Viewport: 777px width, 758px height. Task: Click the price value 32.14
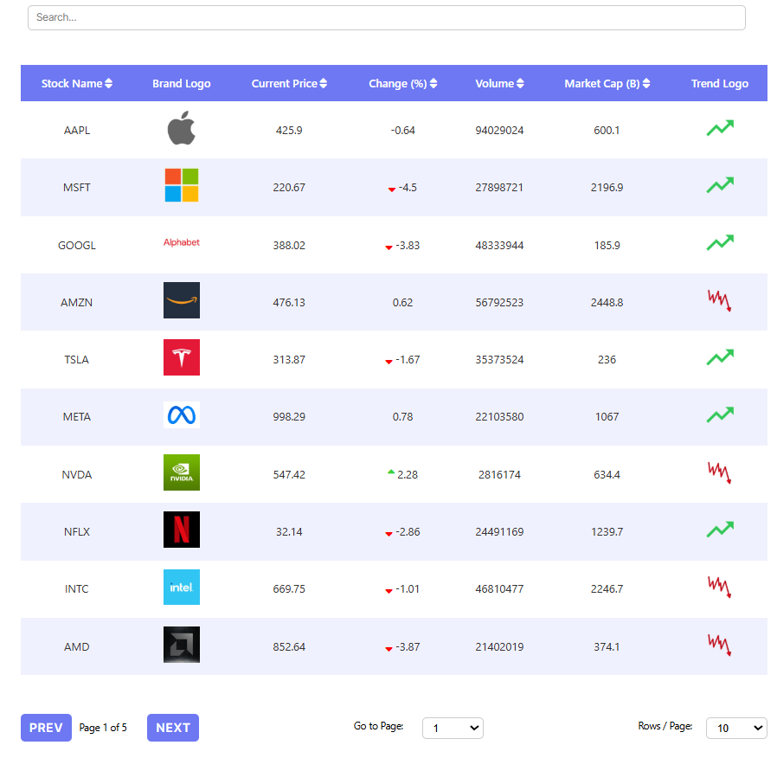tap(289, 531)
